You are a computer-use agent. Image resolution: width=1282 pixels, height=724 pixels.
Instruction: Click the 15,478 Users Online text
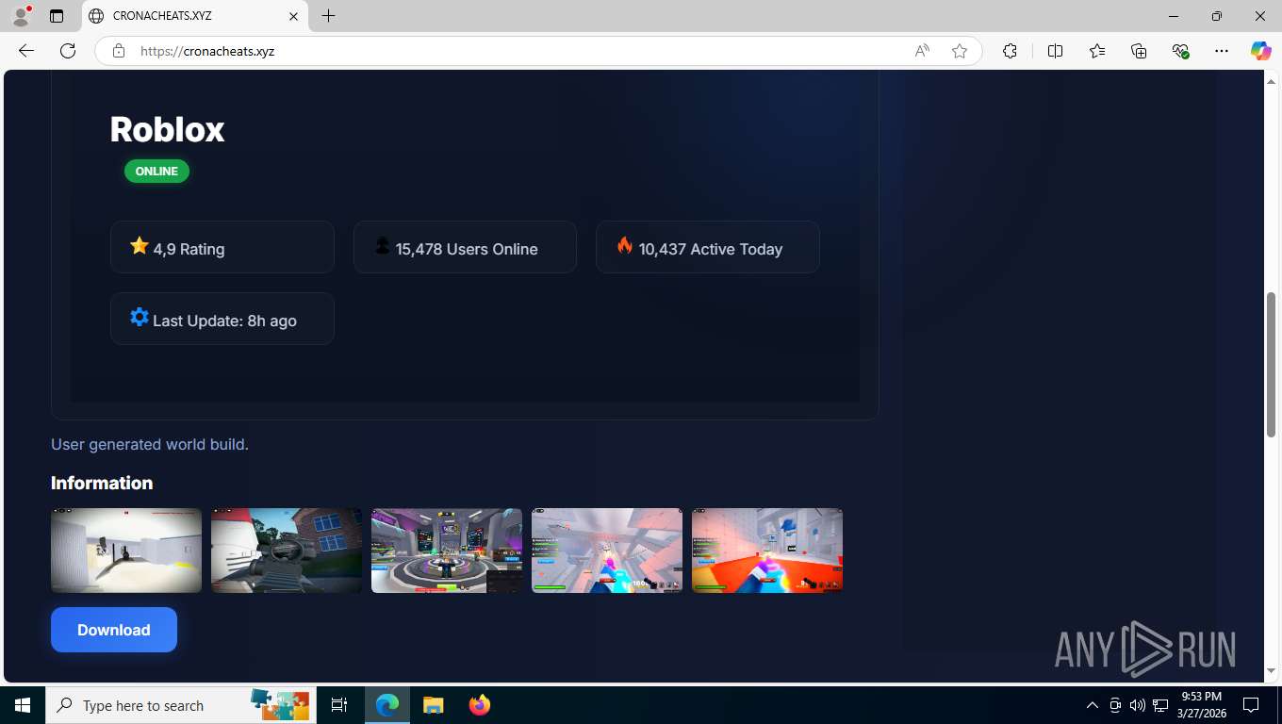tap(467, 249)
